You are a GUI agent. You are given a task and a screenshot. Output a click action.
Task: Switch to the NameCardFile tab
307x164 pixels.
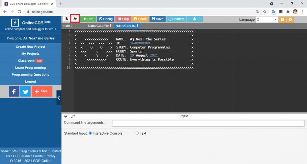click(98, 26)
